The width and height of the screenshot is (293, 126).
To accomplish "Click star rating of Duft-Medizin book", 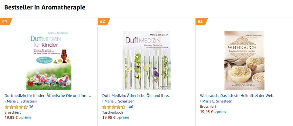I will (114, 107).
